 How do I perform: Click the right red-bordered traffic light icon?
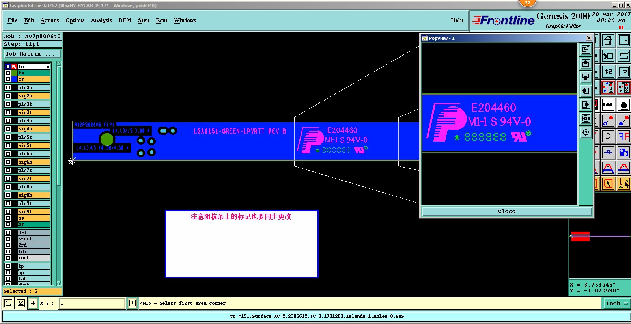point(624,88)
